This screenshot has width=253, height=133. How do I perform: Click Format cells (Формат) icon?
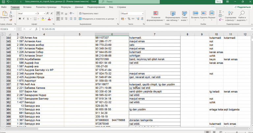point(212,13)
